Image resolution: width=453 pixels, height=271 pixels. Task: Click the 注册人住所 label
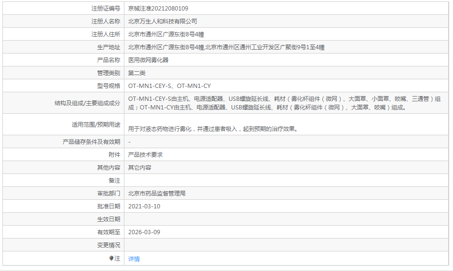106,34
